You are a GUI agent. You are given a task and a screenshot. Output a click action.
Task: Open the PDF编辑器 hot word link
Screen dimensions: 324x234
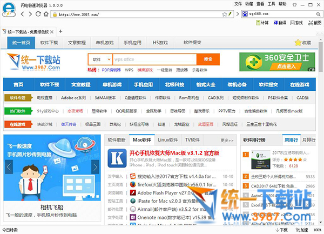112,70
